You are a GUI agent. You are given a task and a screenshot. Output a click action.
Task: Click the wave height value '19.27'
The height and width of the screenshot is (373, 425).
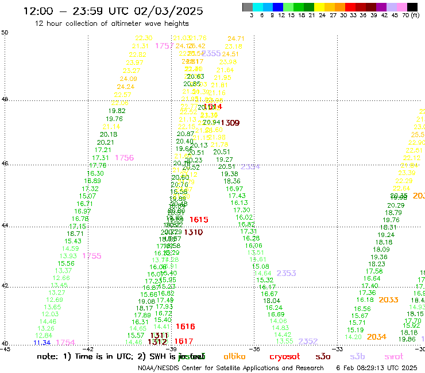(x=224, y=160)
